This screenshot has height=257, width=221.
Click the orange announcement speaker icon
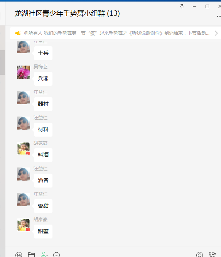click(18, 33)
